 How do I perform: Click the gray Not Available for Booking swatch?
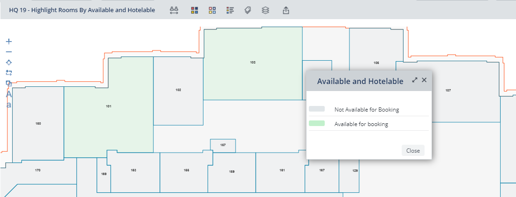(317, 109)
